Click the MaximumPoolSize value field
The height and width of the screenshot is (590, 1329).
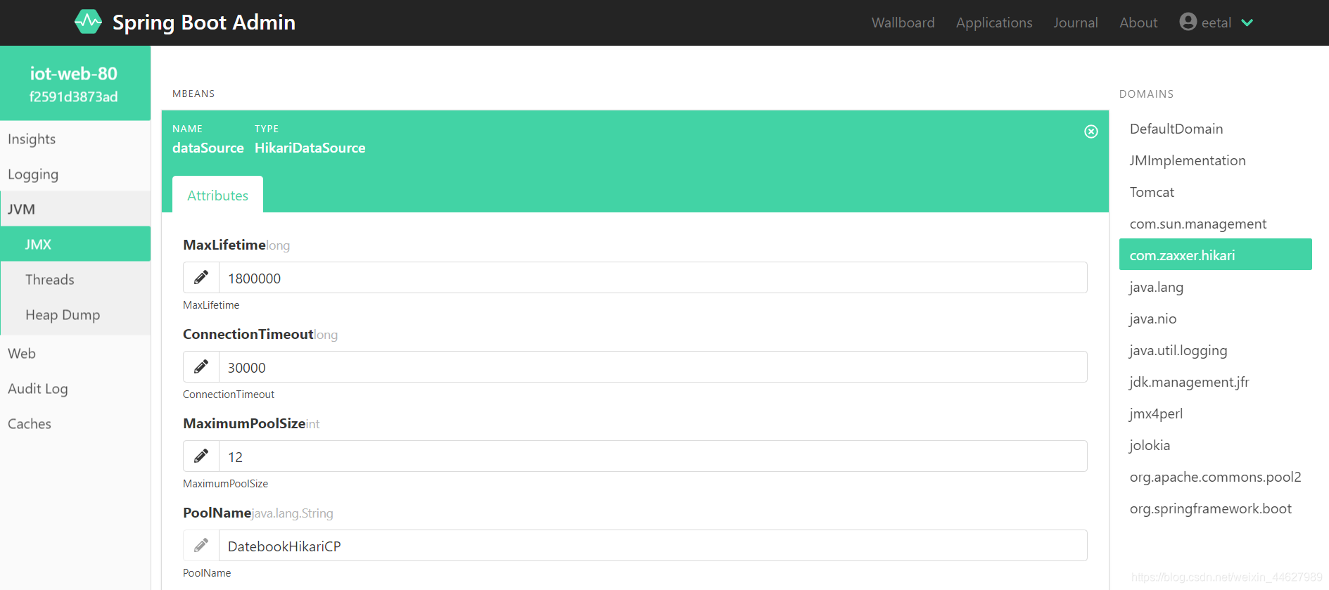coord(653,456)
